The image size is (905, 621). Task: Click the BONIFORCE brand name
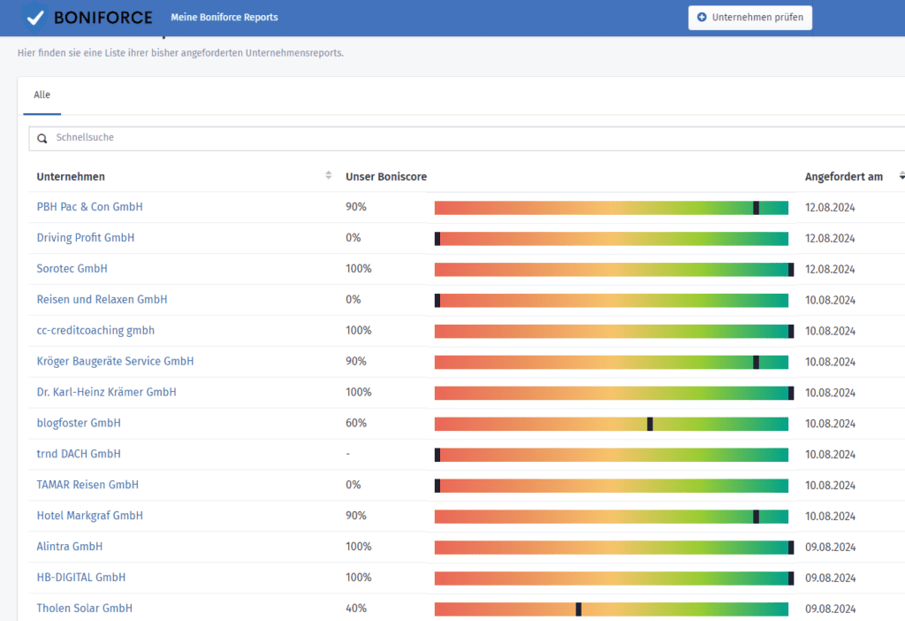pyautogui.click(x=103, y=18)
